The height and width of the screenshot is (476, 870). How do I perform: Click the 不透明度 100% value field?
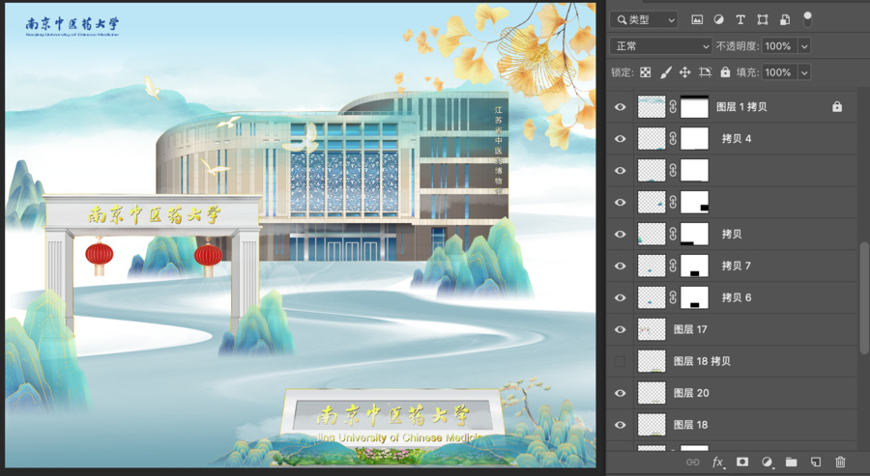tap(779, 46)
